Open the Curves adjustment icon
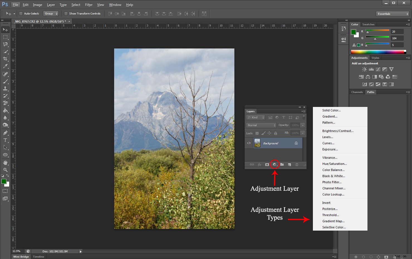The height and width of the screenshot is (259, 412). pyautogui.click(x=378, y=69)
